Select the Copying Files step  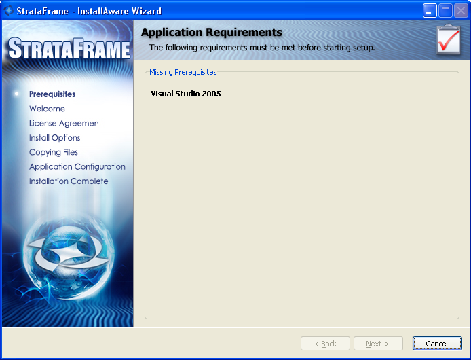pos(54,152)
